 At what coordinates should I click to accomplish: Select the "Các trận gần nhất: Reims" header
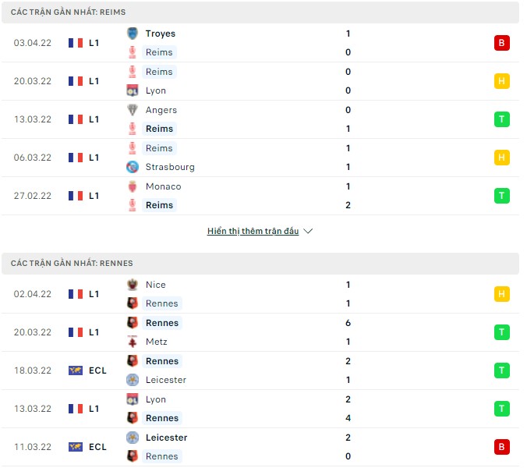pos(68,12)
